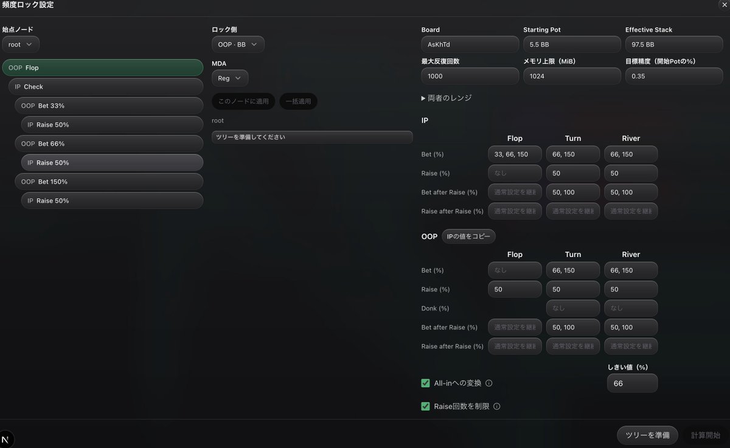Close the 頻度ロック設定 dialog
The height and width of the screenshot is (448, 730).
723,4
